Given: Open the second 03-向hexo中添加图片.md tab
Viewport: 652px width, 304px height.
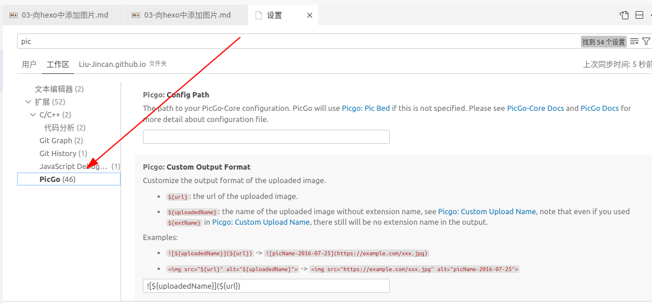Looking at the screenshot, I should 186,15.
